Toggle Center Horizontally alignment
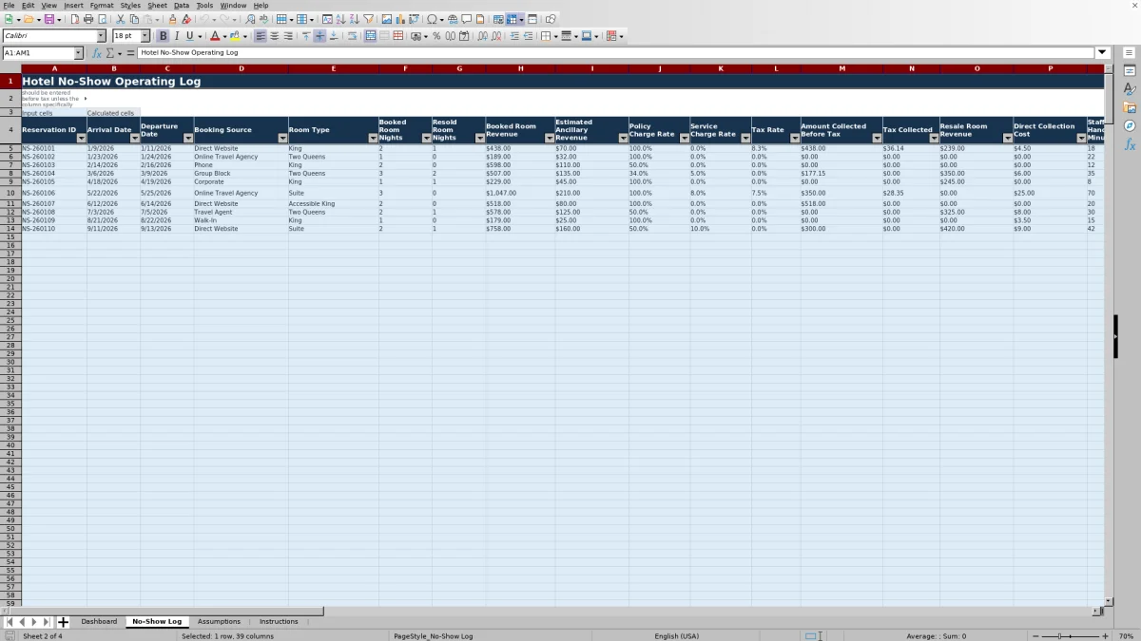Screen dimensions: 1141x641 click(274, 36)
